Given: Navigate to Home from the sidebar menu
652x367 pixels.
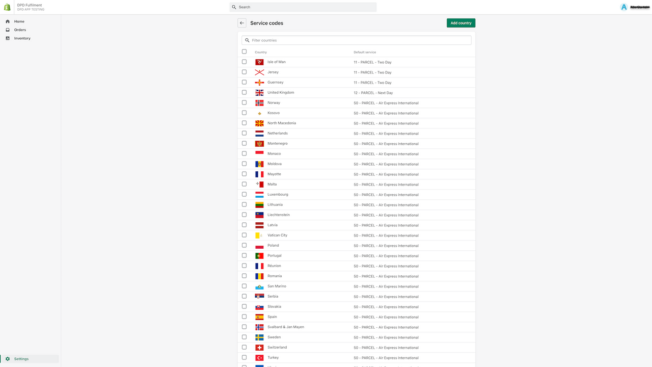Looking at the screenshot, I should [x=19, y=21].
